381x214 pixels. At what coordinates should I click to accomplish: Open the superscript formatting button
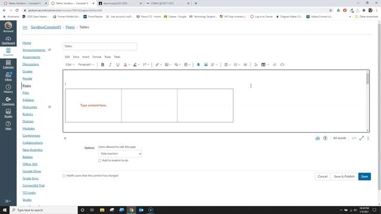pyautogui.click(x=144, y=65)
